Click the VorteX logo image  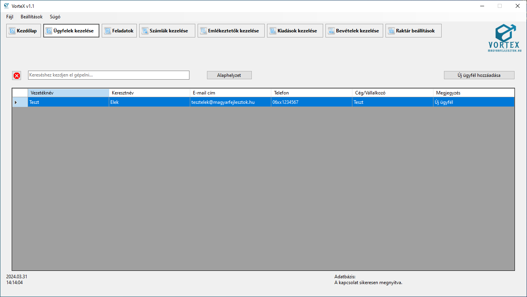[x=504, y=38]
